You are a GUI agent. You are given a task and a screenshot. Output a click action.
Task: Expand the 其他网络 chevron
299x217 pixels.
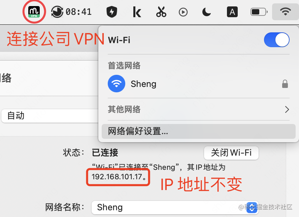(x=287, y=110)
